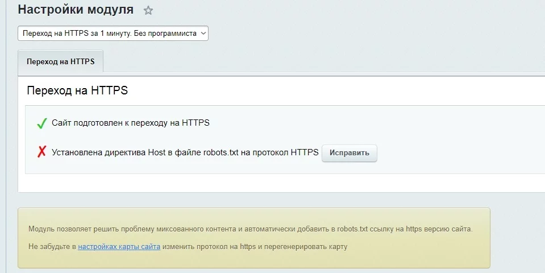
Task: Click the Не забудьте в text before the link
Action: 52,247
